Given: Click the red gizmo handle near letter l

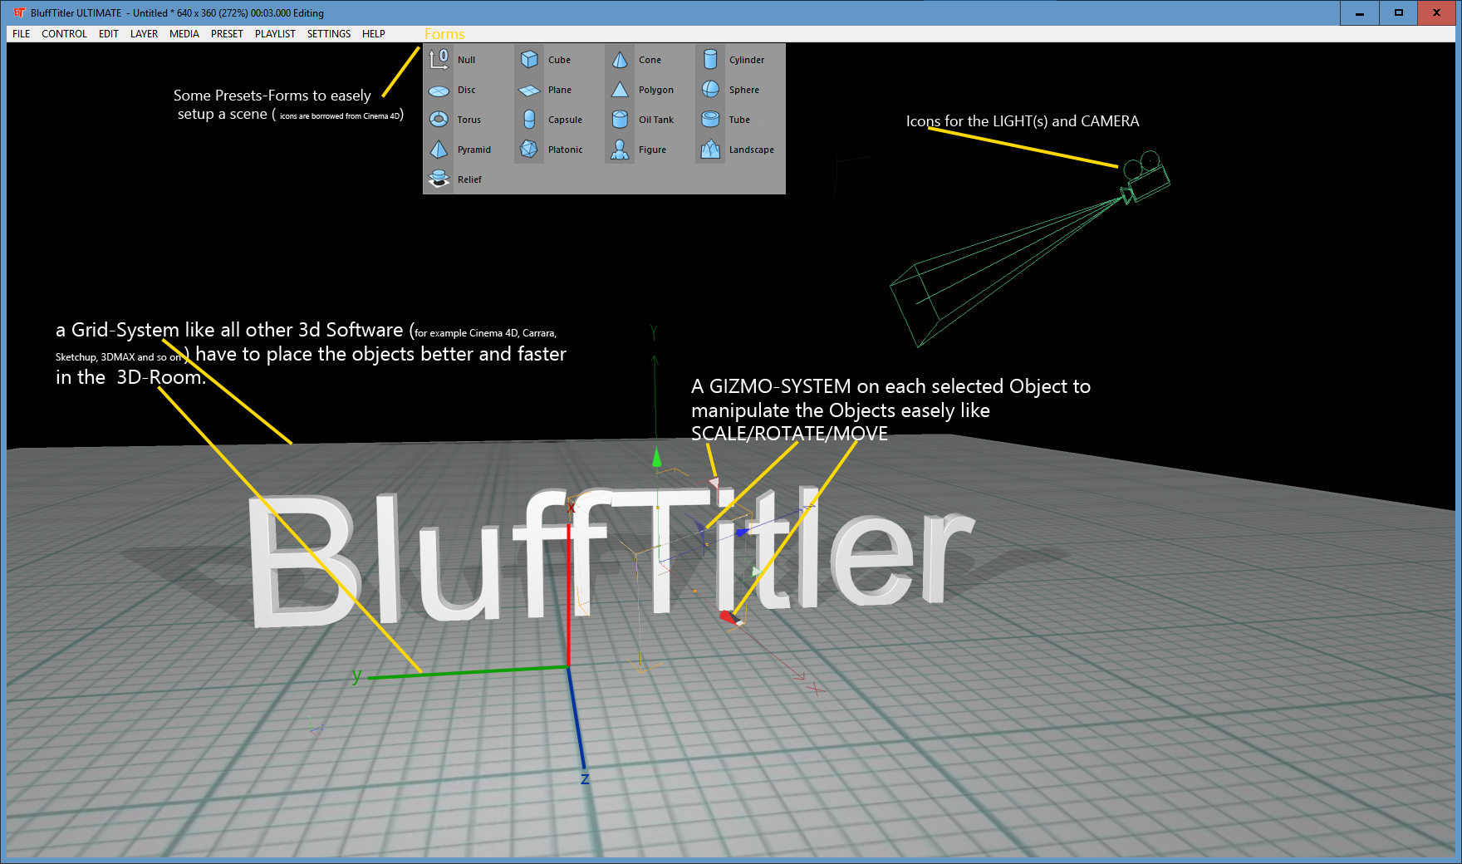Looking at the screenshot, I should pyautogui.click(x=729, y=616).
